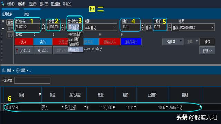Click the blue 卖出 button
The width and height of the screenshot is (221, 124).
click(x=43, y=42)
